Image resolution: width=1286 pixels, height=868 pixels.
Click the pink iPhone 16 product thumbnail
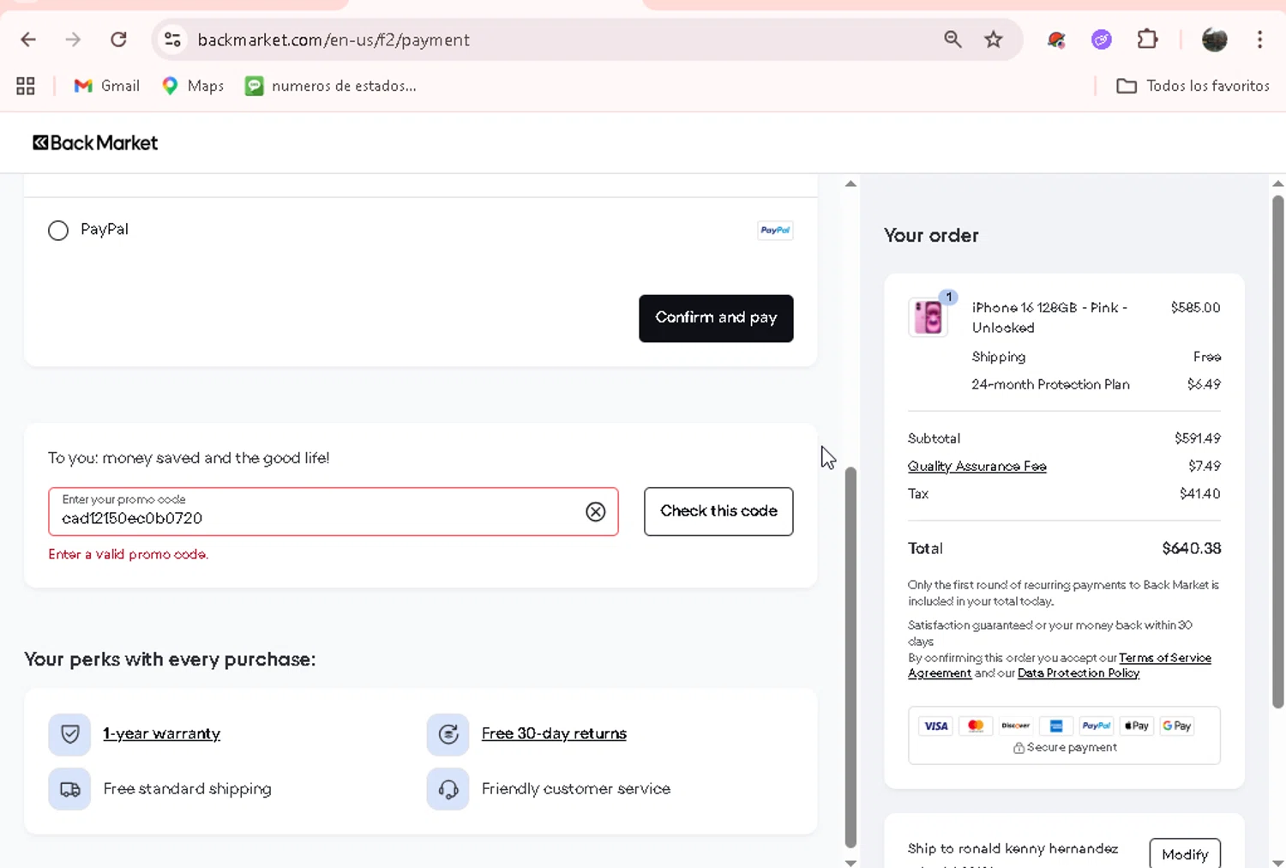click(928, 316)
